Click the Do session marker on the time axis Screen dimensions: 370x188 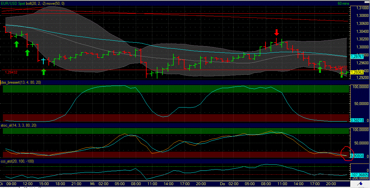[x=223, y=184]
